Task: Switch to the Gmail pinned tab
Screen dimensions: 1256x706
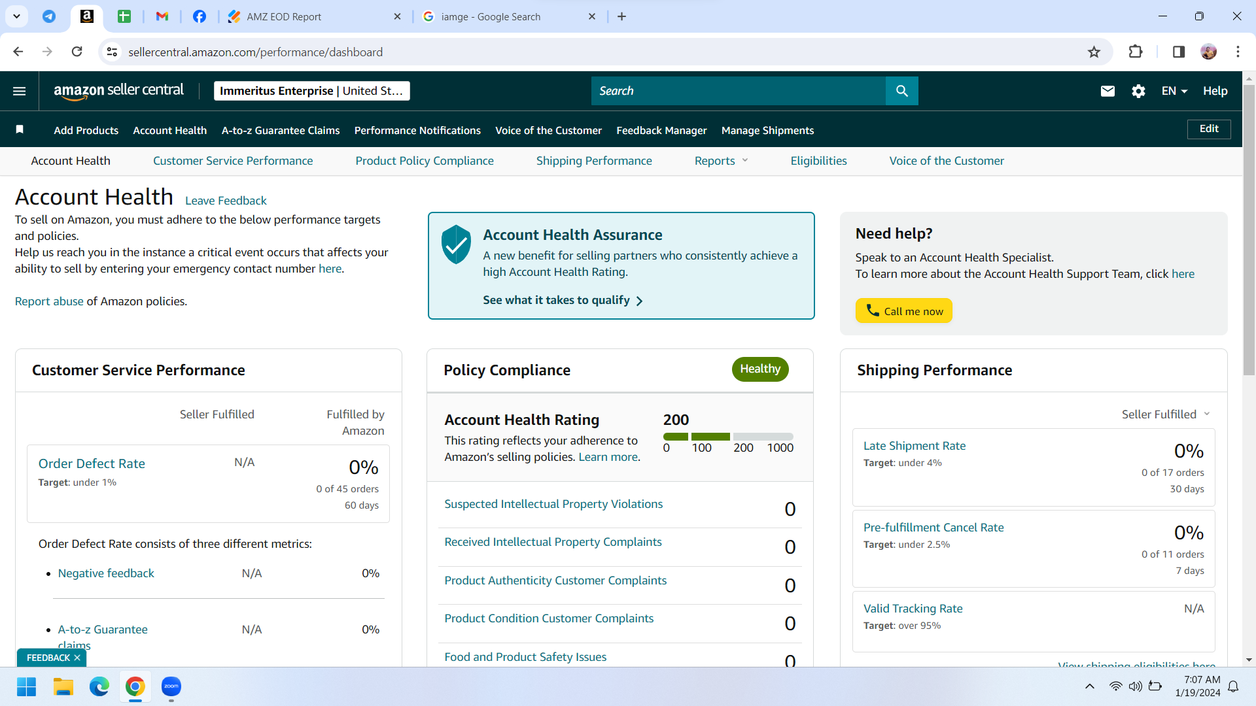Action: (162, 16)
